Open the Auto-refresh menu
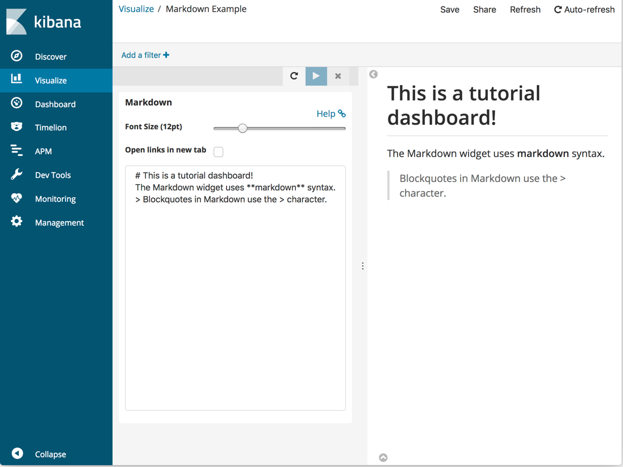Screen dimensions: 623x467 [584, 9]
